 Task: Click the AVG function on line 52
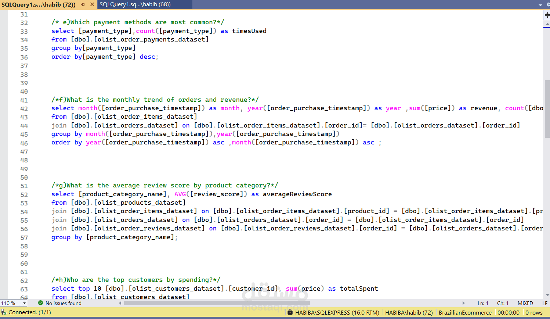pyautogui.click(x=180, y=194)
